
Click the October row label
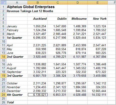17,83
